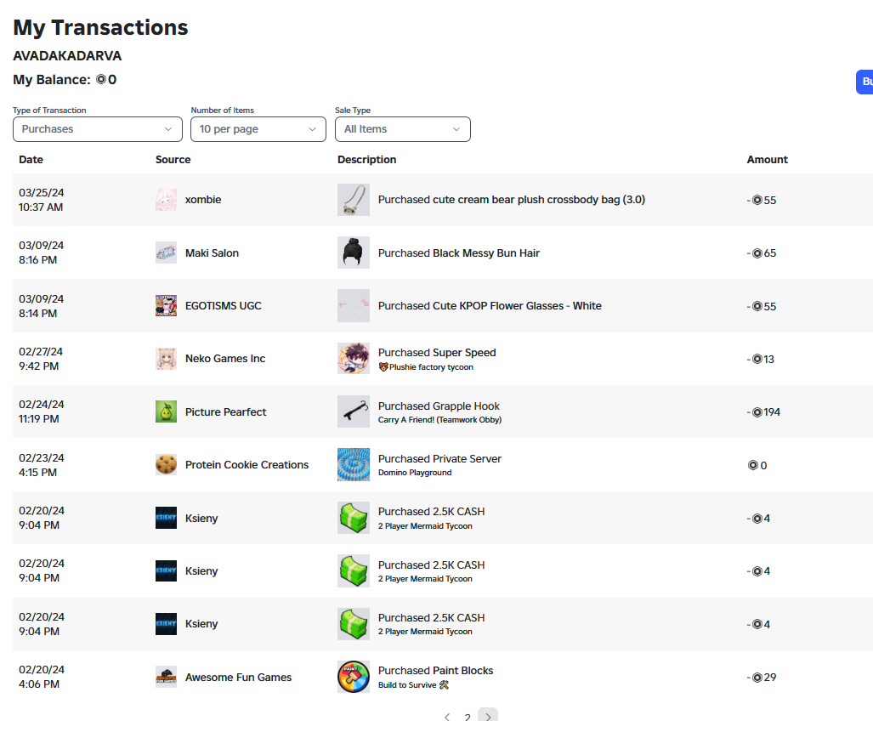Open the Protein Cookie Creations cookie icon
The height and width of the screenshot is (732, 873).
point(166,465)
